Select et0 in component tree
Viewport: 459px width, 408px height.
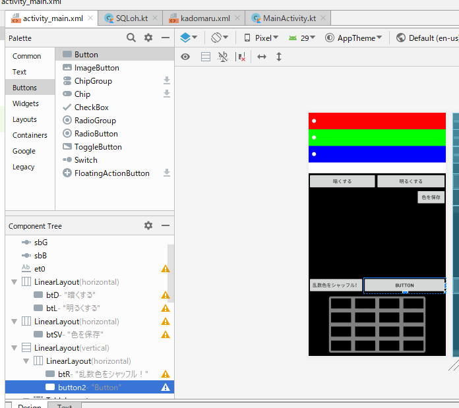pos(90,268)
